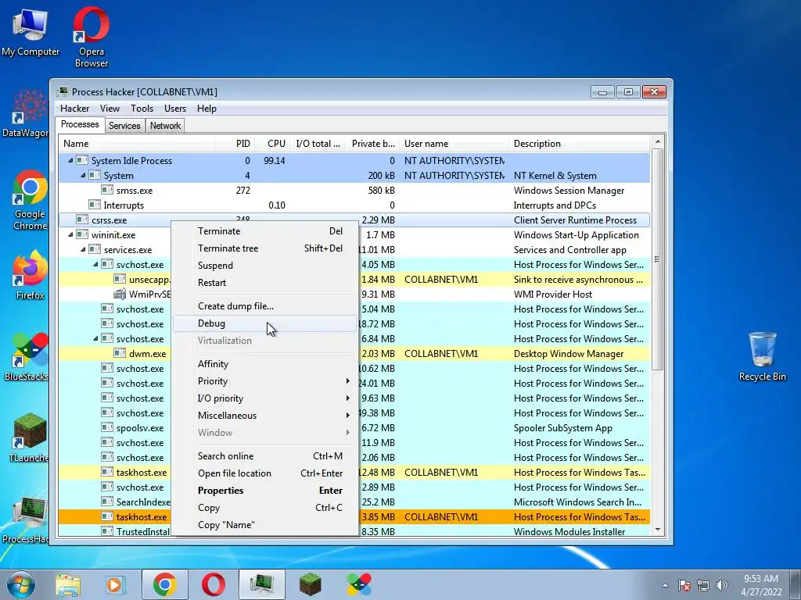801x600 pixels.
Task: Click the Windows Start button
Action: [20, 584]
